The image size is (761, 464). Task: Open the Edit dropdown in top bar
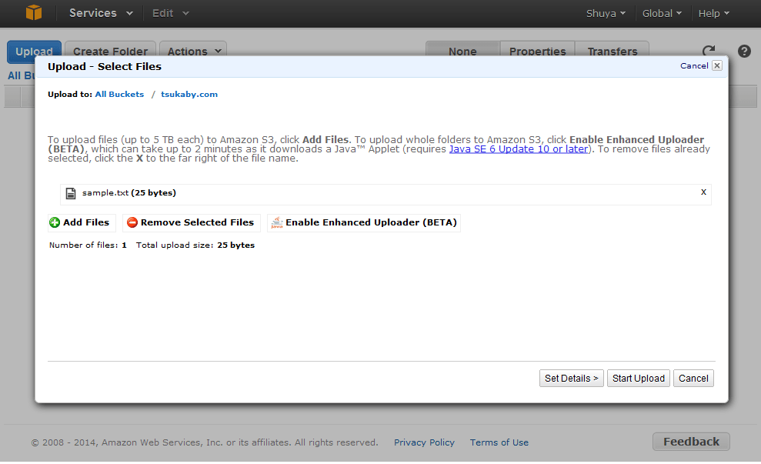[x=170, y=13]
